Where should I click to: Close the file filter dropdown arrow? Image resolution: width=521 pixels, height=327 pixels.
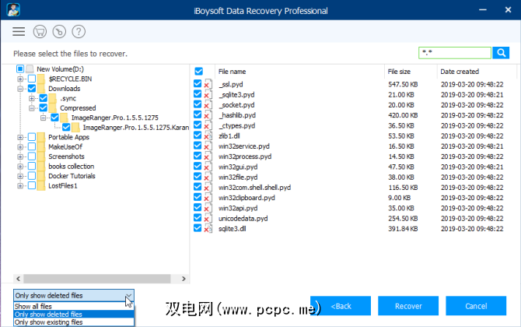(x=129, y=295)
